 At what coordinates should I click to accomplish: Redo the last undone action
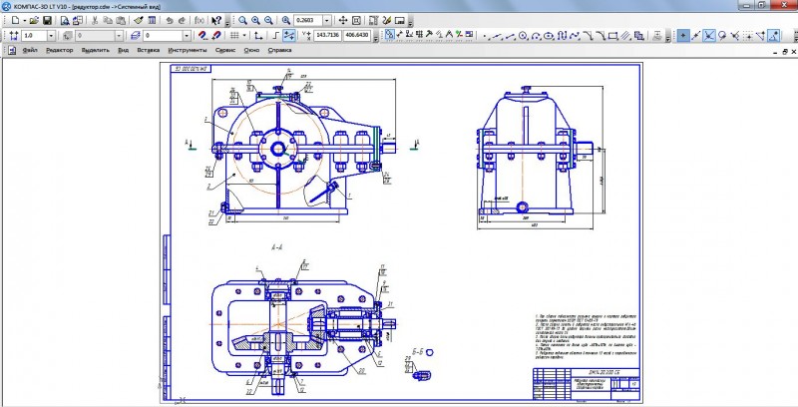coord(182,20)
